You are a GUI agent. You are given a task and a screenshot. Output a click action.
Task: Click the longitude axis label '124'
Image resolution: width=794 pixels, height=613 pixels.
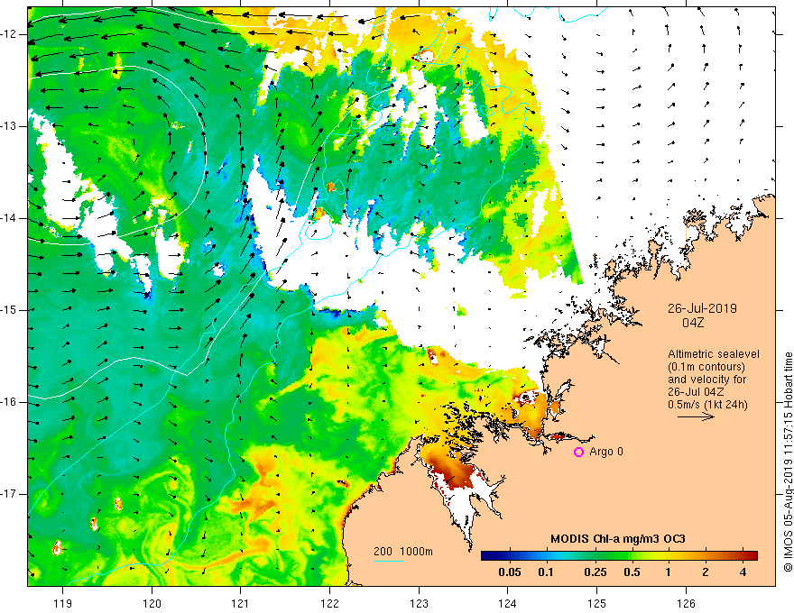coord(507,603)
